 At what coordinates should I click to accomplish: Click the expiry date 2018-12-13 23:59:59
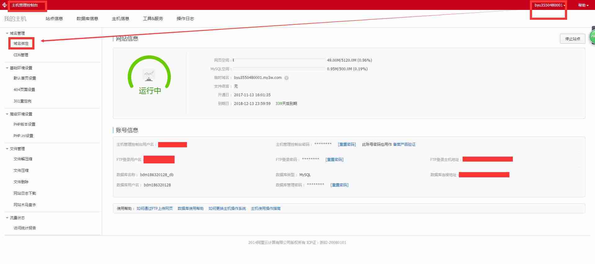252,104
